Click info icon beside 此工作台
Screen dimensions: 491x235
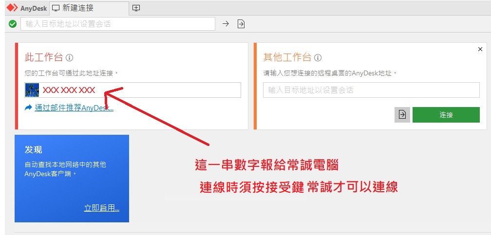(69, 58)
